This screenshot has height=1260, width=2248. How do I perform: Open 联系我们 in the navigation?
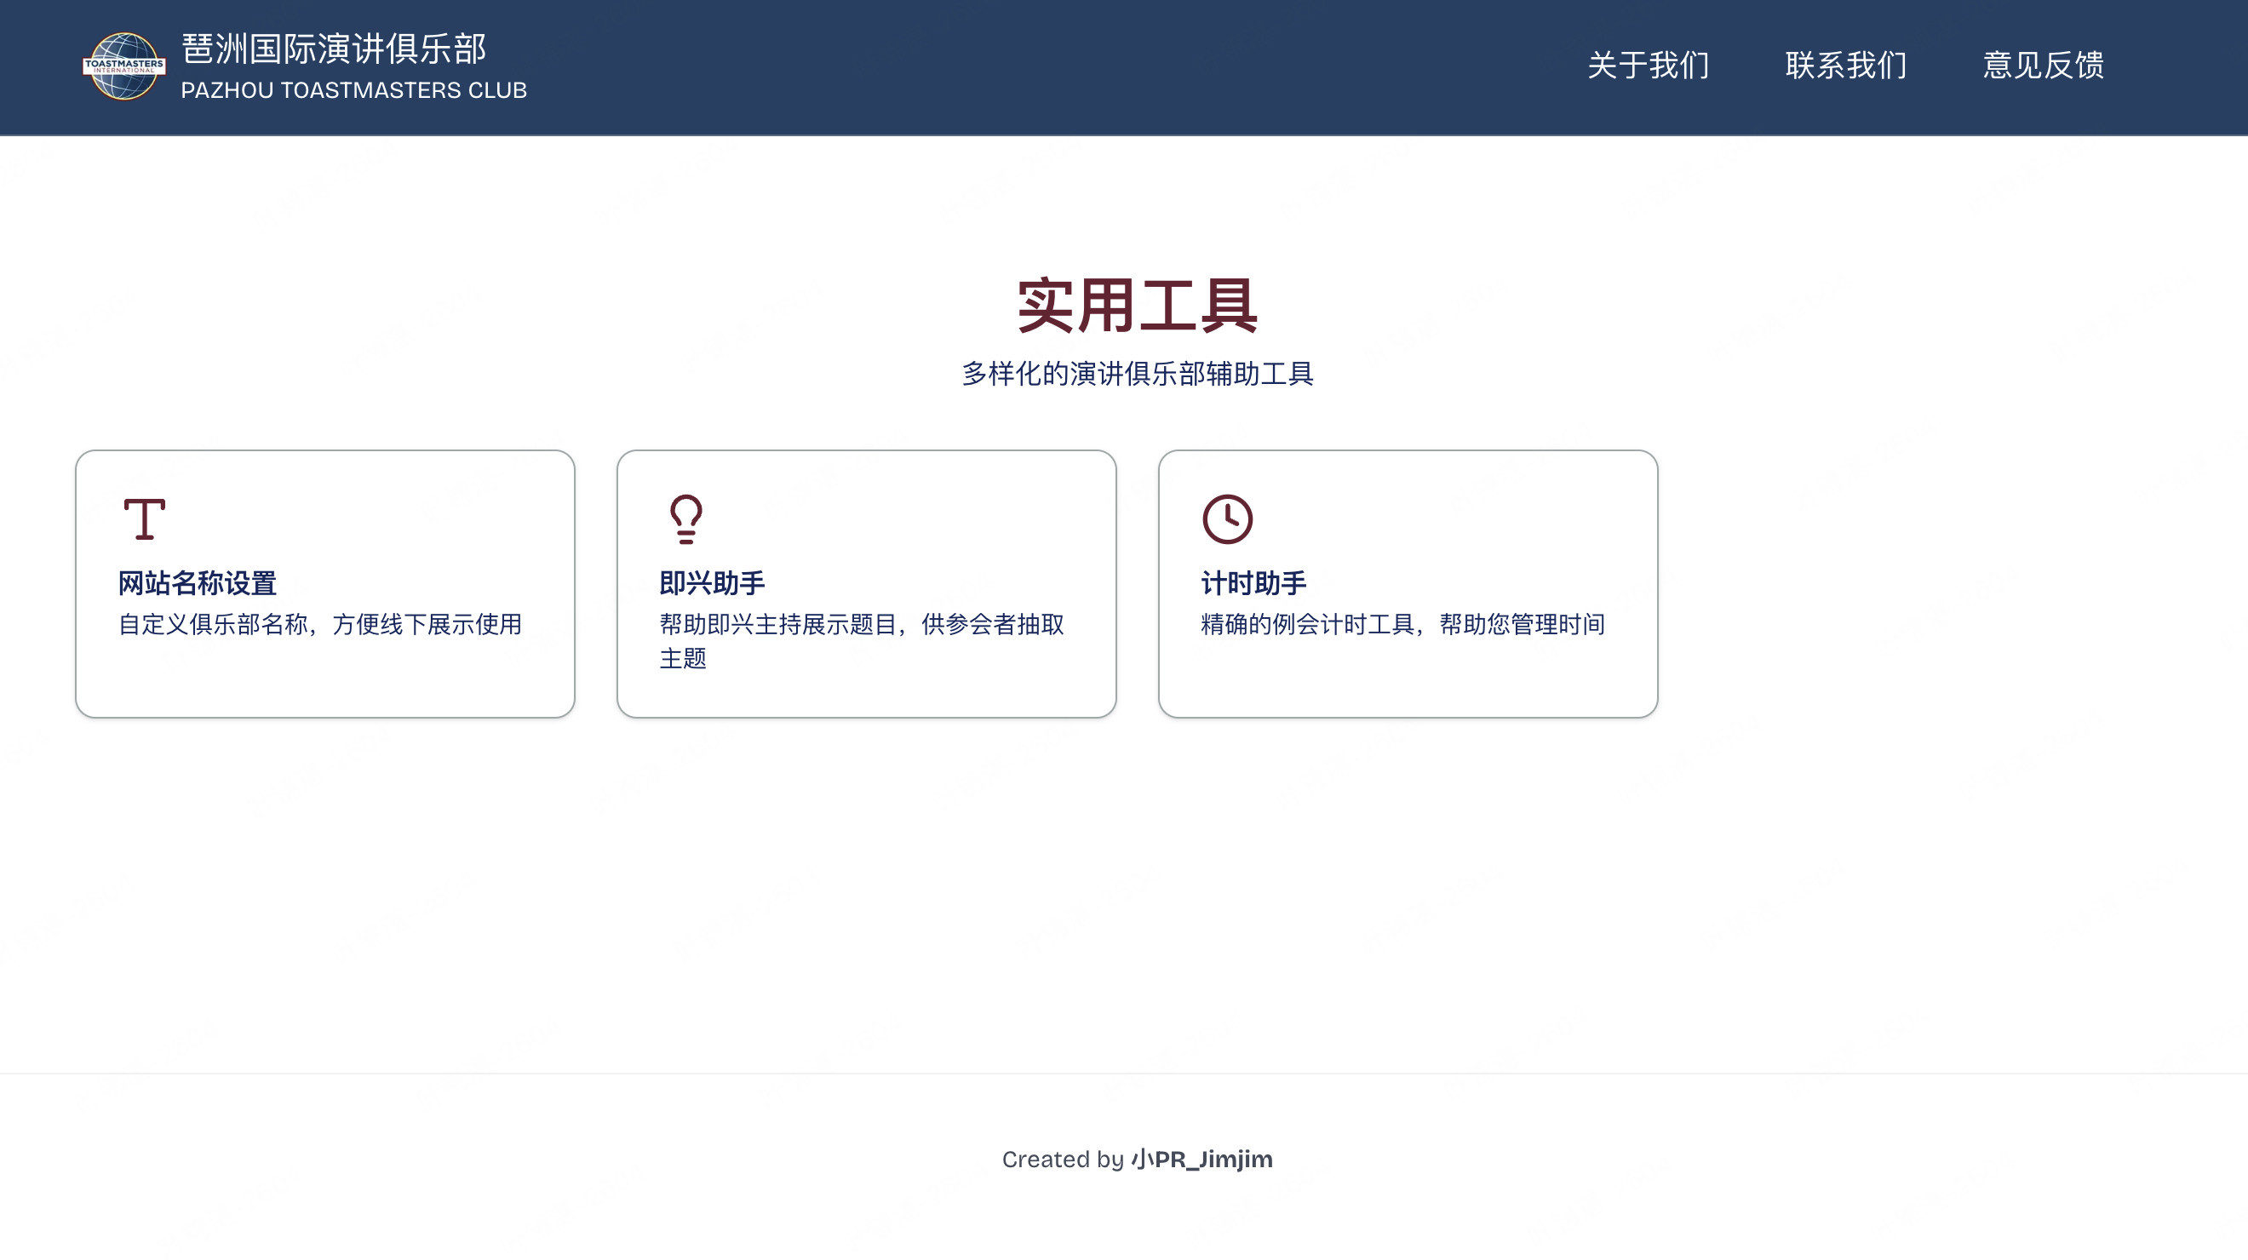[x=1846, y=66]
